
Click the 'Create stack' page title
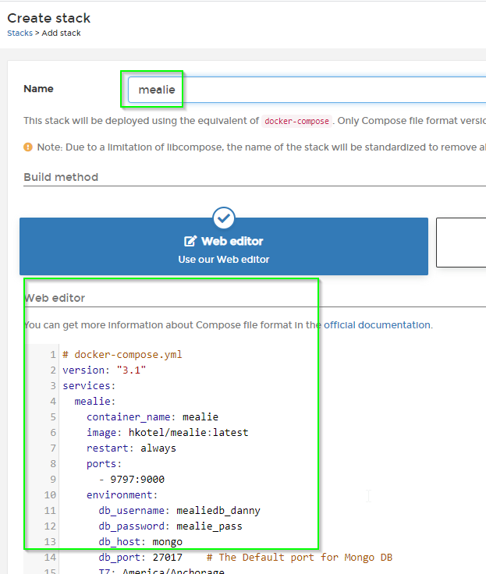point(48,18)
